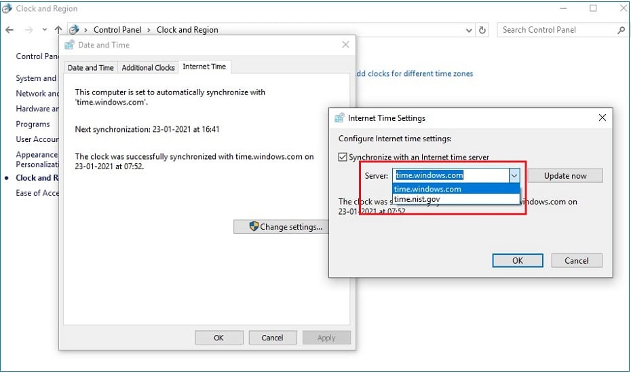Switch to the Additional Clocks tab
Image resolution: width=631 pixels, height=373 pixels.
[x=148, y=68]
